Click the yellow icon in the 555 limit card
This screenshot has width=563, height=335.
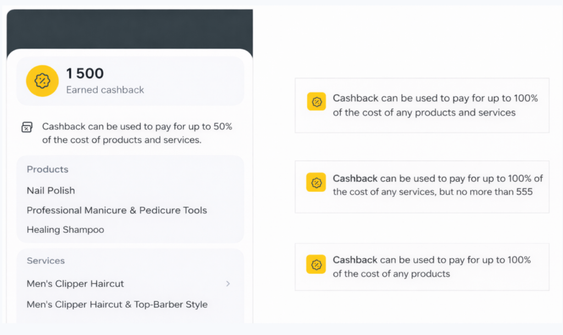click(316, 182)
